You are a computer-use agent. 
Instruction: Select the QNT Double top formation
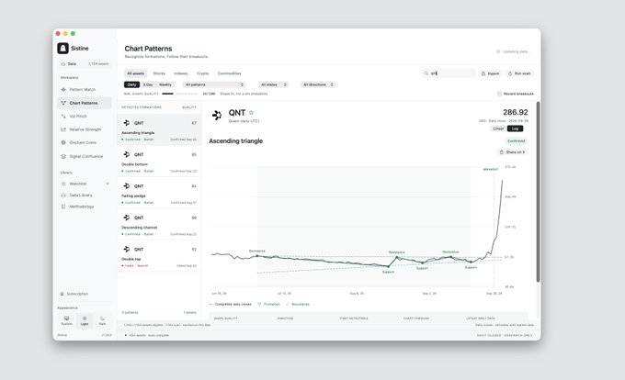(159, 256)
